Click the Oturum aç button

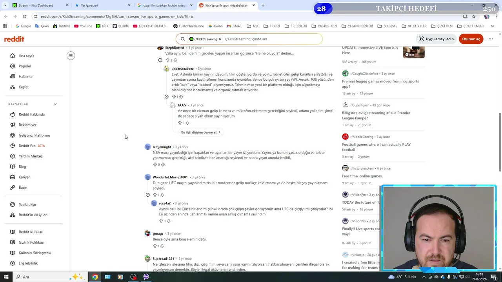[x=471, y=39]
